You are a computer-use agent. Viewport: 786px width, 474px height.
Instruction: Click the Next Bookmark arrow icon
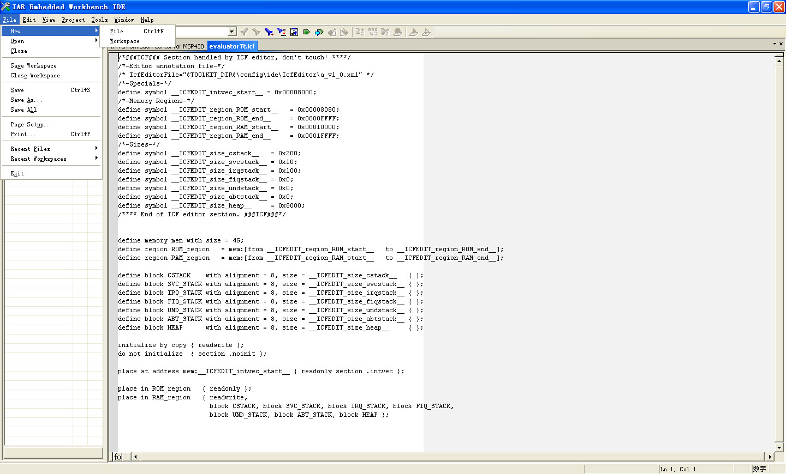319,32
